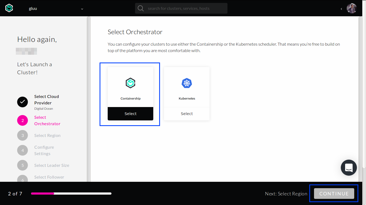Click Select under the Containership card
This screenshot has height=205, width=366.
click(130, 113)
